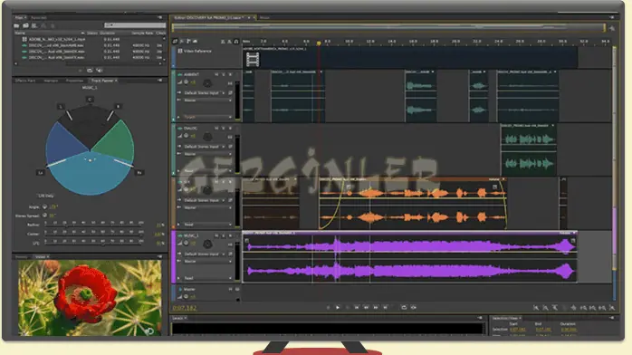Click the Sends icon in editor toolbar

pos(188,41)
